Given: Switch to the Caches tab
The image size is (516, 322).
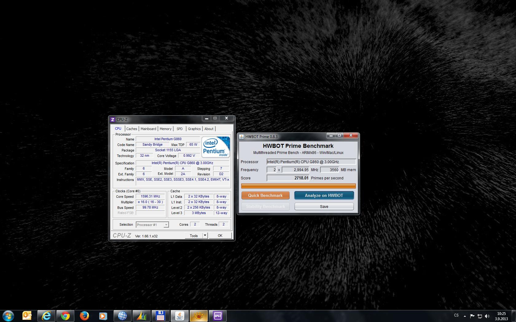Looking at the screenshot, I should click(132, 129).
